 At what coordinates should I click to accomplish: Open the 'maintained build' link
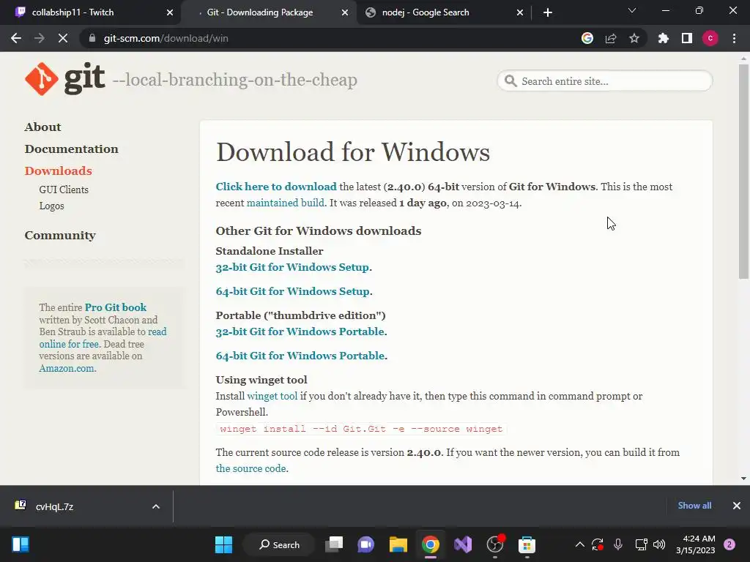pyautogui.click(x=286, y=203)
